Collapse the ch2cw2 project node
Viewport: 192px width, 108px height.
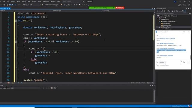(158, 18)
